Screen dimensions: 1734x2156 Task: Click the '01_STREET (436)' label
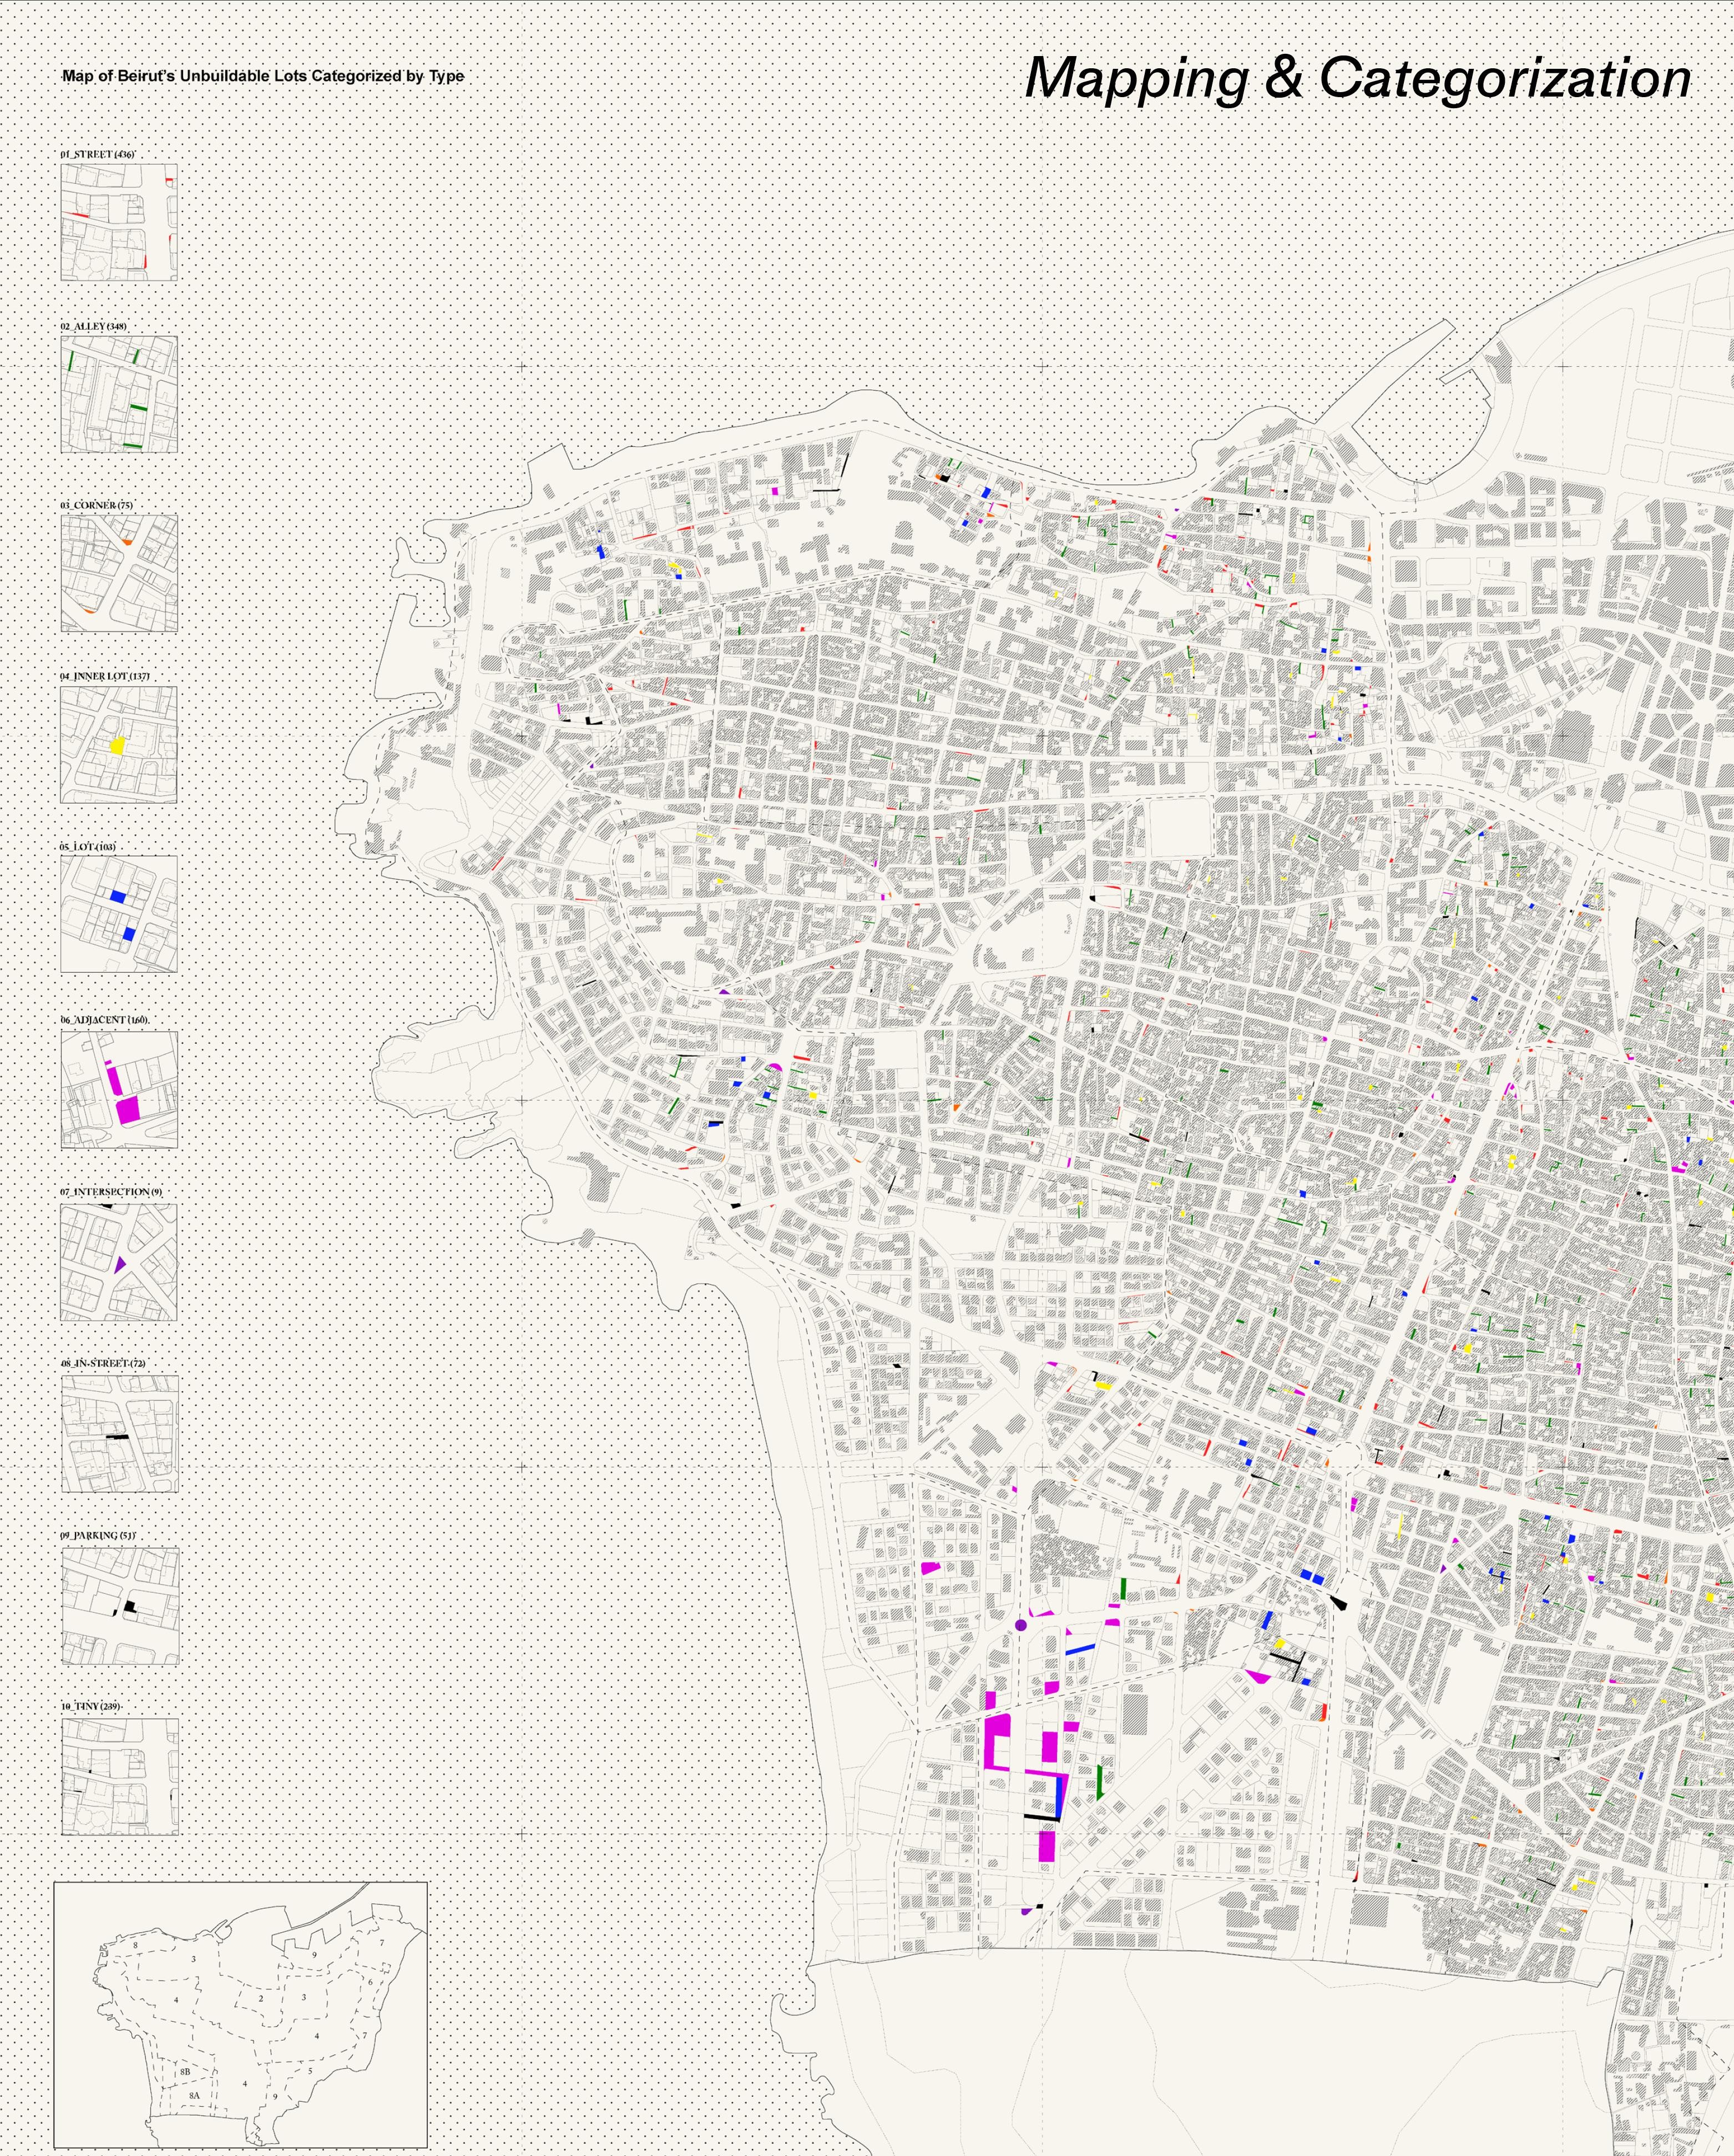[97, 155]
